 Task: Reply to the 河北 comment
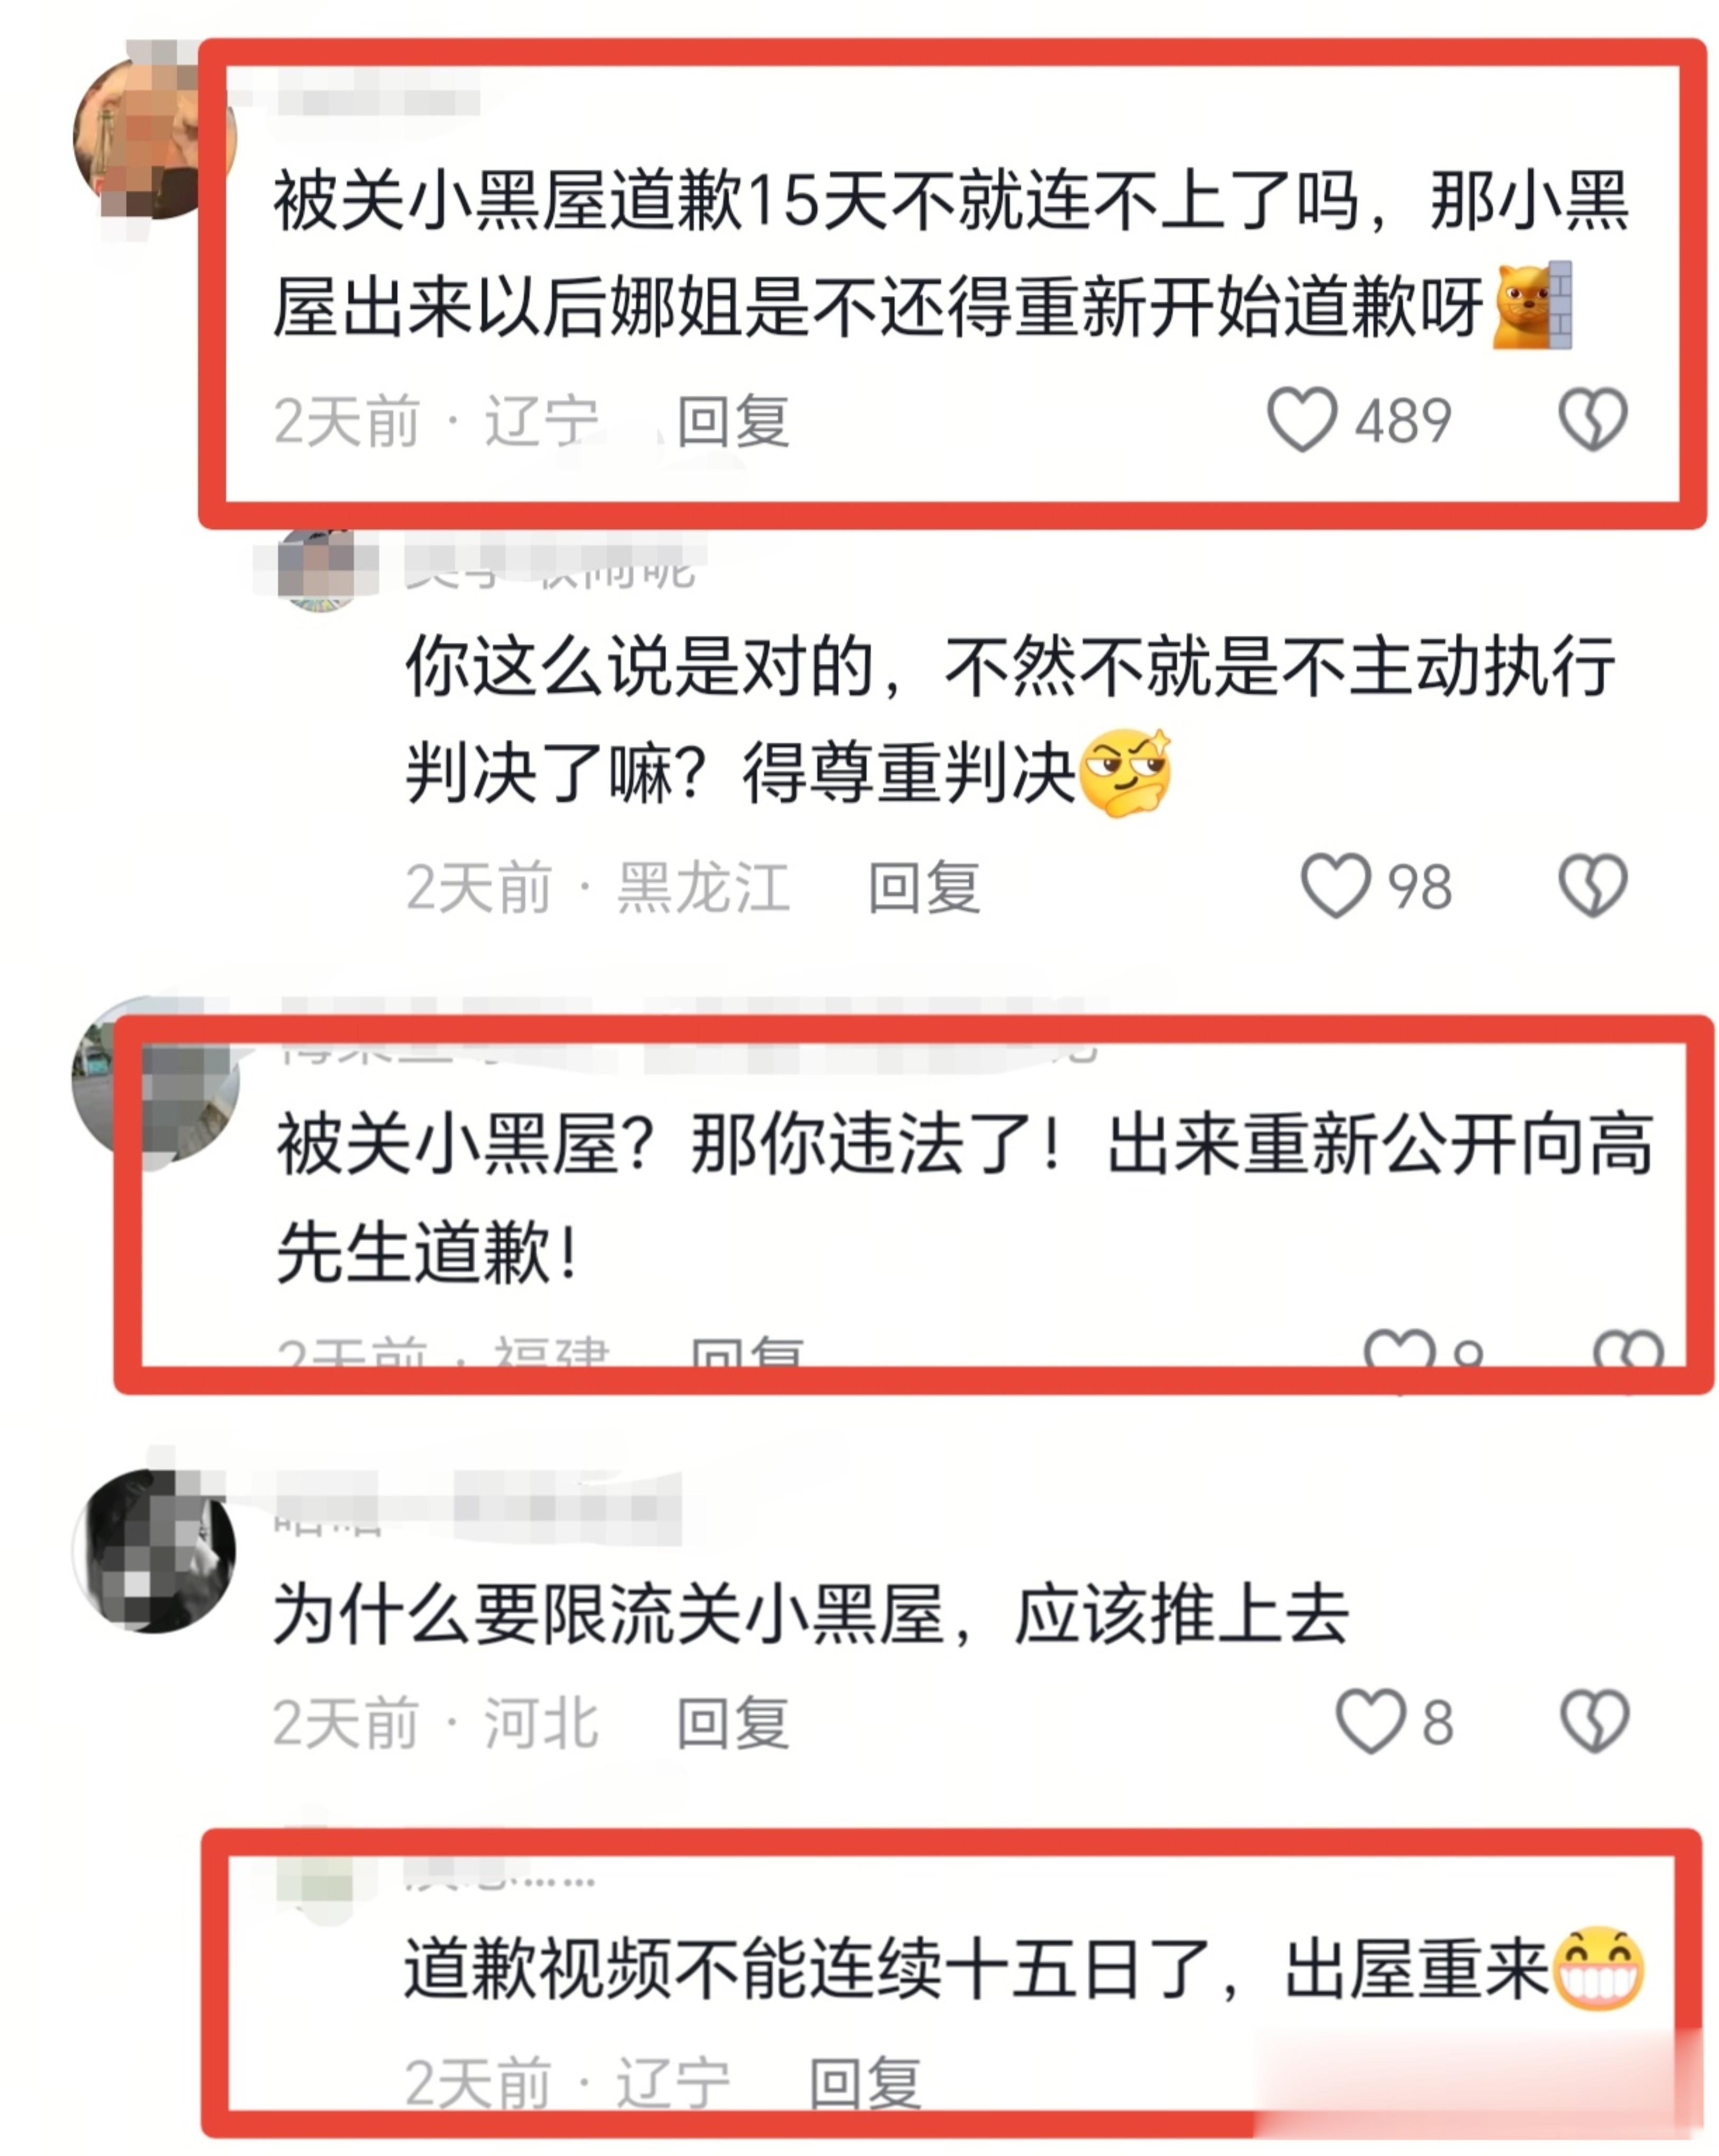[733, 1722]
